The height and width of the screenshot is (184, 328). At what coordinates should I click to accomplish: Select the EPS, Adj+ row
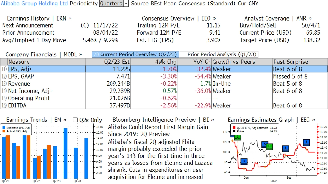coord(164,69)
